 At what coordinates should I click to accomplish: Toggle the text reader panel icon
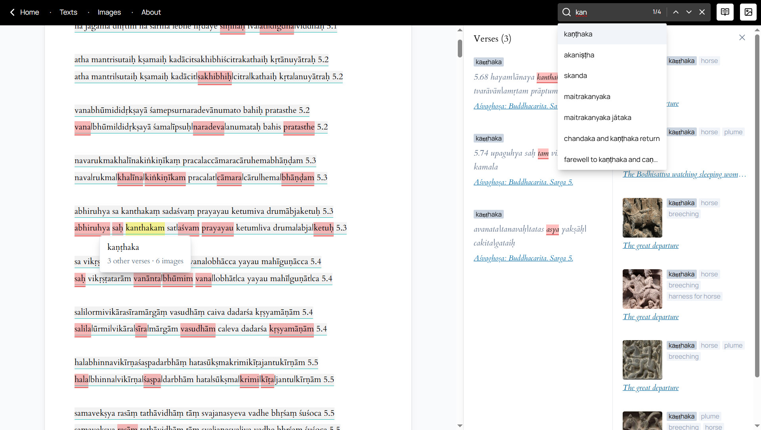[x=725, y=12]
